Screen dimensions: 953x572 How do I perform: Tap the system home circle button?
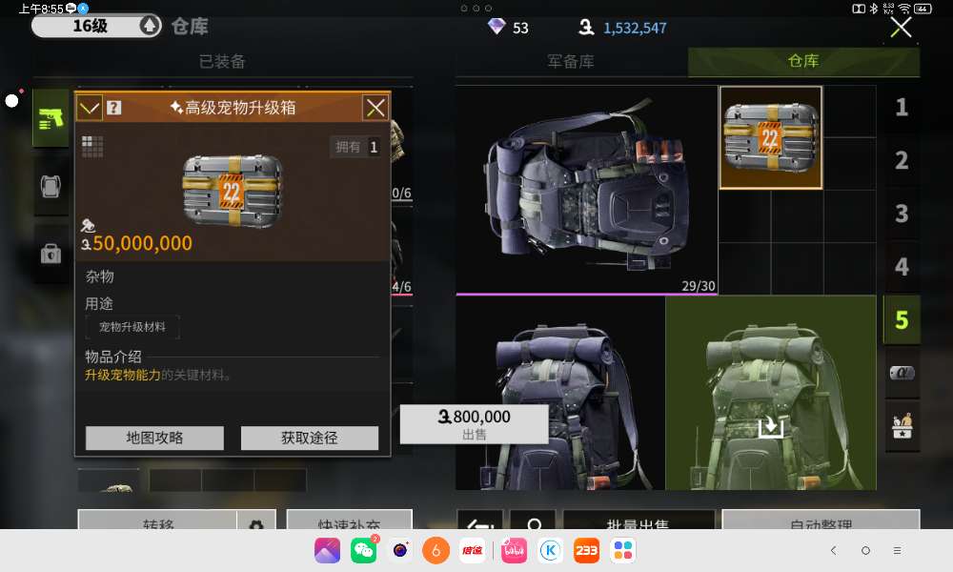(x=865, y=550)
